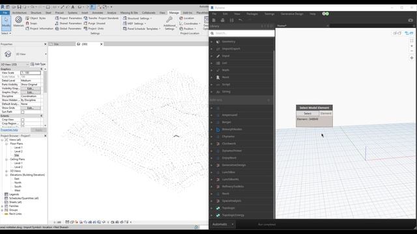Open Structural Settings dropdown
The height and width of the screenshot is (234, 417).
(137, 18)
